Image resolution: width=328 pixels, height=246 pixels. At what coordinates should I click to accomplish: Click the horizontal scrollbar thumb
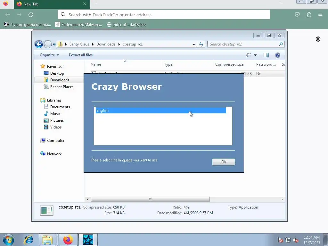150,199
